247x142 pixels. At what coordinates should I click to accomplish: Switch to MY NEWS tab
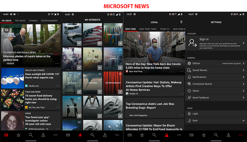(6, 21)
